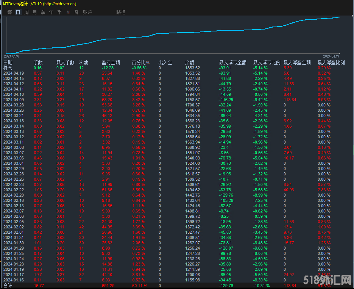Open the 账户 account tab

coord(87,12)
